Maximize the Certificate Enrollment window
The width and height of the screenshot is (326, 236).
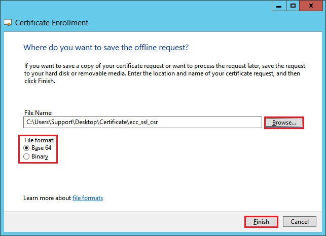pos(293,5)
